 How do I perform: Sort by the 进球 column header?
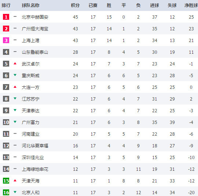pos(155,5)
